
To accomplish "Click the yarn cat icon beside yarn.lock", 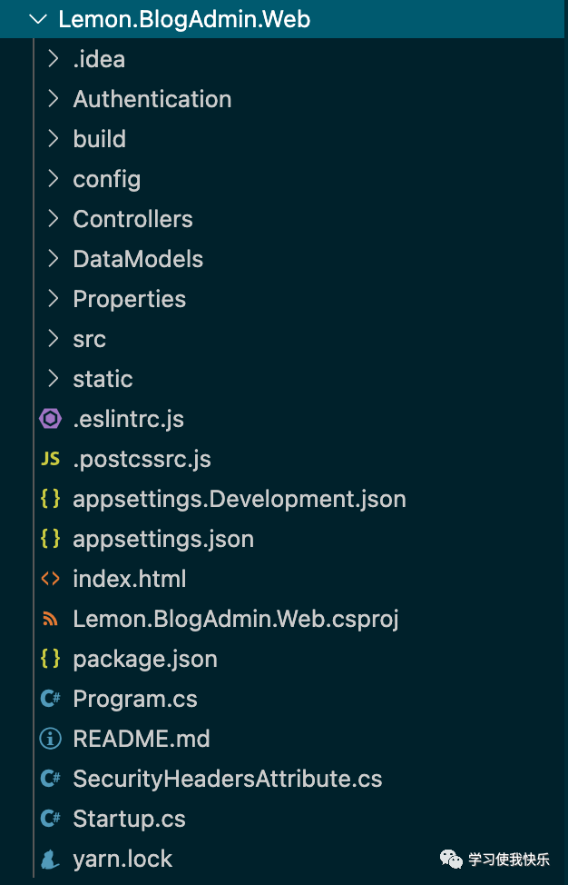I will 50,859.
